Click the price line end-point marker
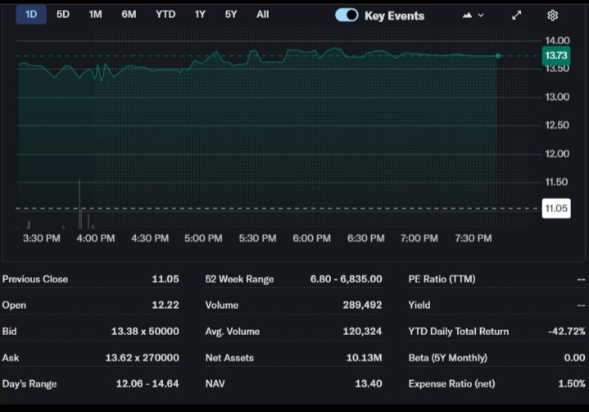 [497, 56]
